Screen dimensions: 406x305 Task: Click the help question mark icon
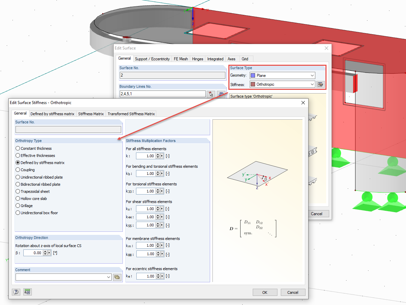16,292
